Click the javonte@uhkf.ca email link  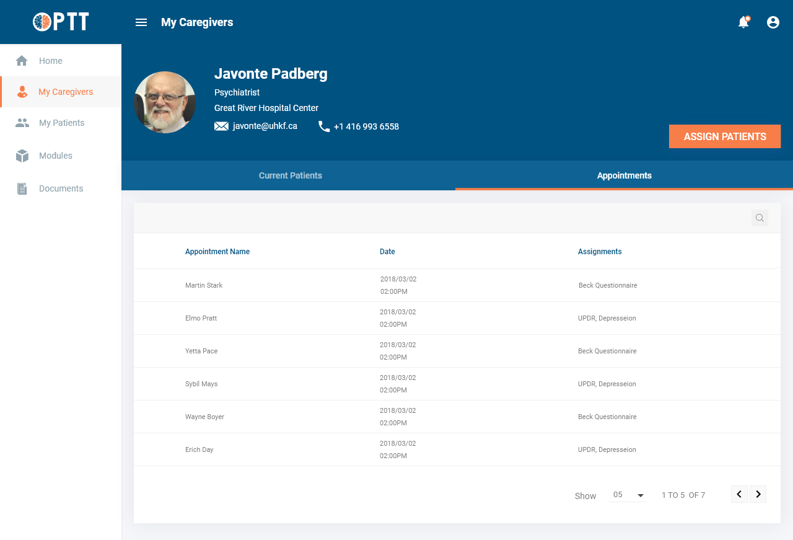(265, 126)
